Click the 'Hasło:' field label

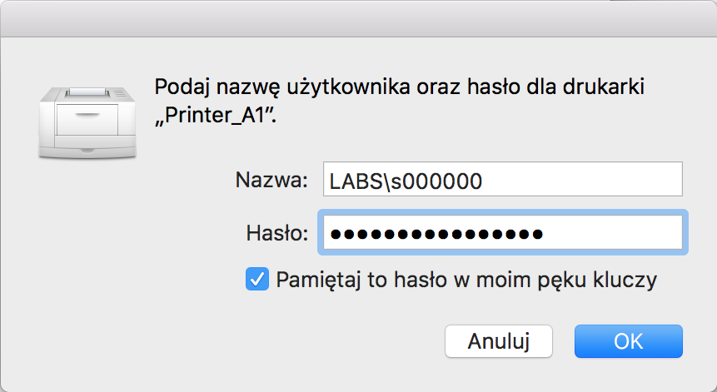[x=277, y=233]
